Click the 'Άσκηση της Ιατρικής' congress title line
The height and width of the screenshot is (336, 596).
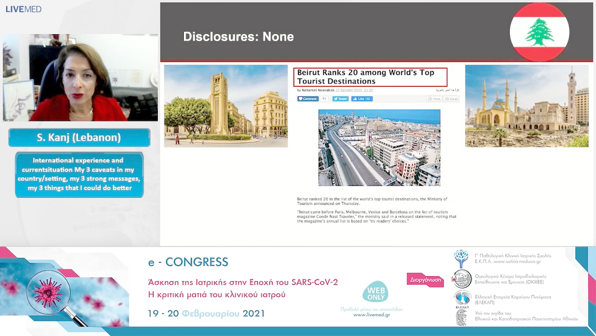point(243,282)
